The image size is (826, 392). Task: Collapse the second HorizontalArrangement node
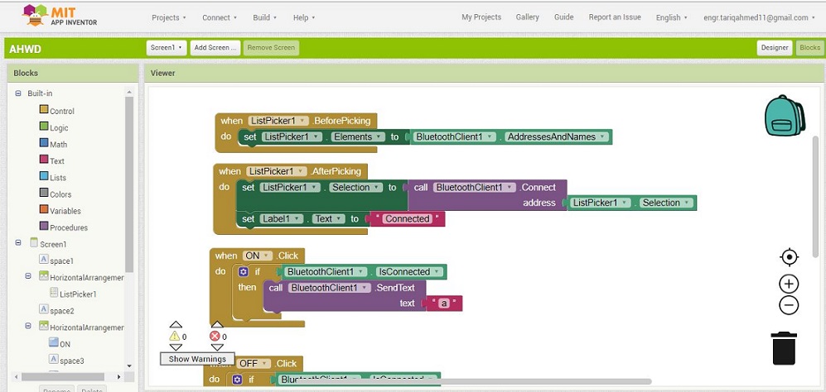click(x=28, y=326)
